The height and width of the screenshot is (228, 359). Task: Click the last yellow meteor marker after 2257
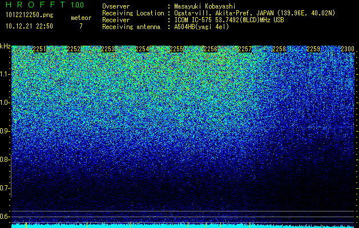(250, 225)
